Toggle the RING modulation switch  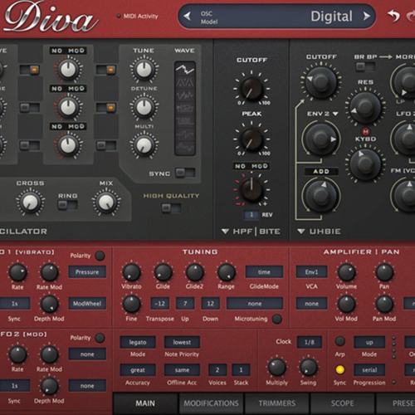(67, 205)
